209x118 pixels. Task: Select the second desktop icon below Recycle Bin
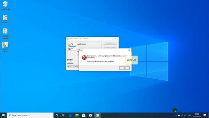pyautogui.click(x=5, y=19)
